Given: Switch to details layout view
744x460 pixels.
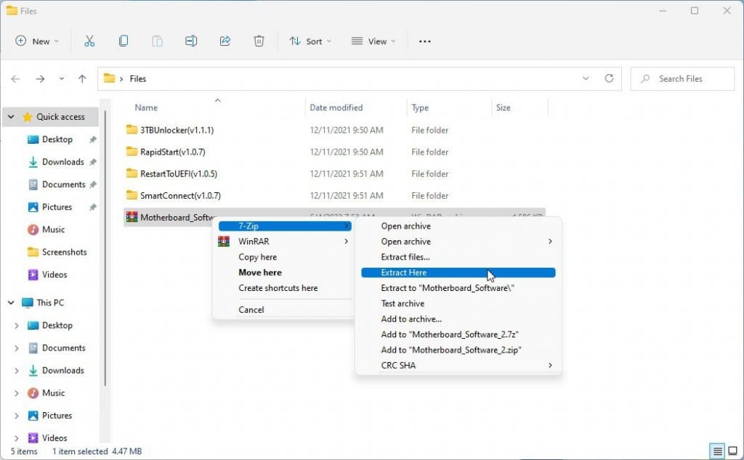Looking at the screenshot, I should click(716, 450).
